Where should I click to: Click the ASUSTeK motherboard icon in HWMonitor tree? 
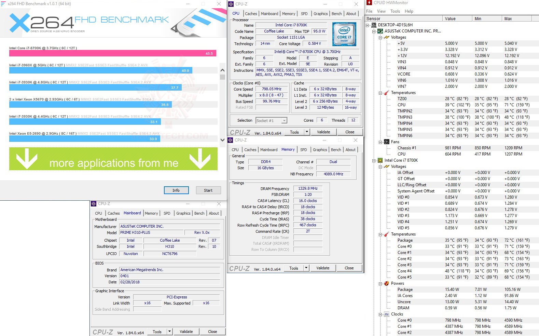[380, 31]
